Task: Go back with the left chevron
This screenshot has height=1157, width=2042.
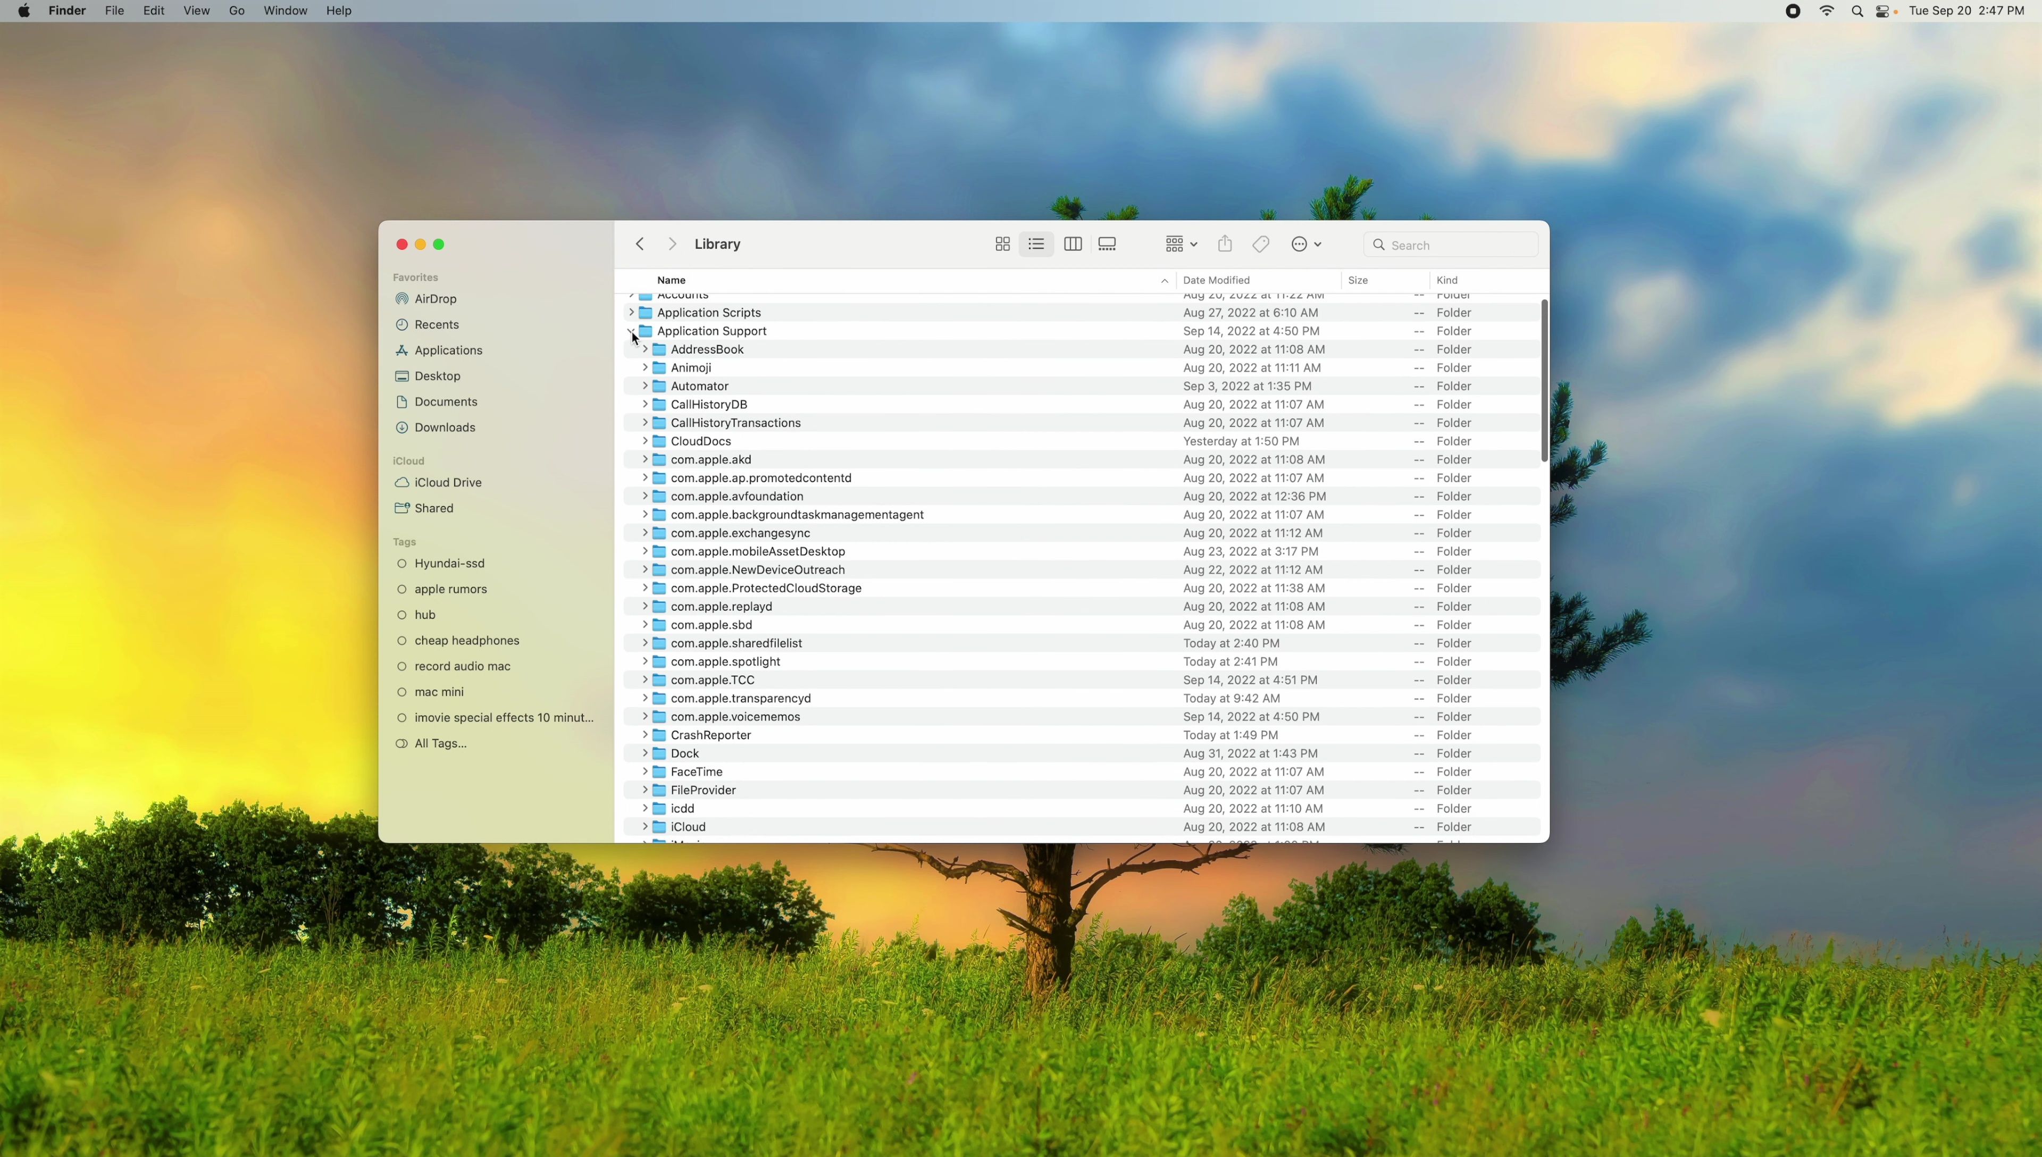Action: (x=640, y=244)
